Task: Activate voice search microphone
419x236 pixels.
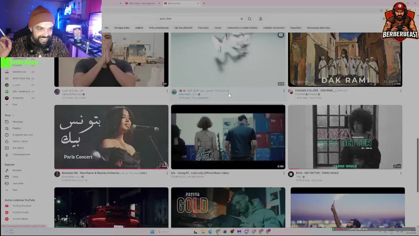Action: [261, 19]
